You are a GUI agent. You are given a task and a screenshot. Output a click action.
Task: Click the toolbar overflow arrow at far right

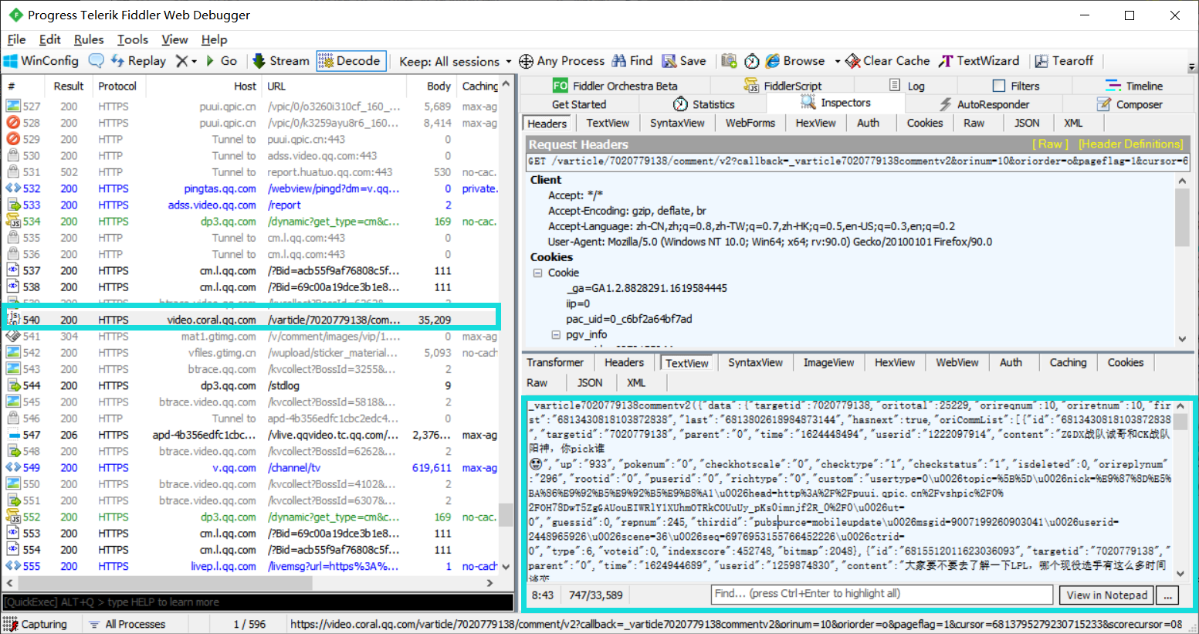coord(1191,66)
